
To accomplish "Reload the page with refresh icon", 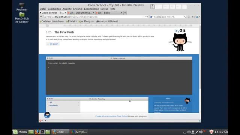I will (147, 17).
